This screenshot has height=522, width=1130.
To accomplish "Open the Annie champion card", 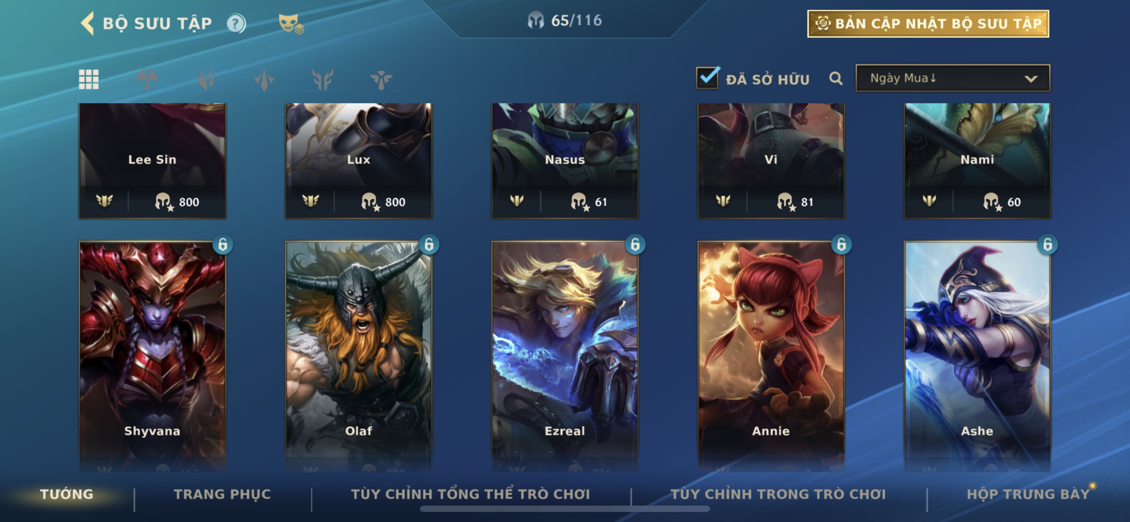I will [771, 356].
